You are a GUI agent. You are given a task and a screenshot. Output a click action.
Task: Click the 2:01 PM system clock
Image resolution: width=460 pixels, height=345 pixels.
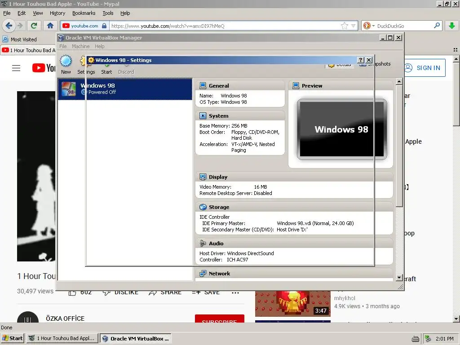444,339
